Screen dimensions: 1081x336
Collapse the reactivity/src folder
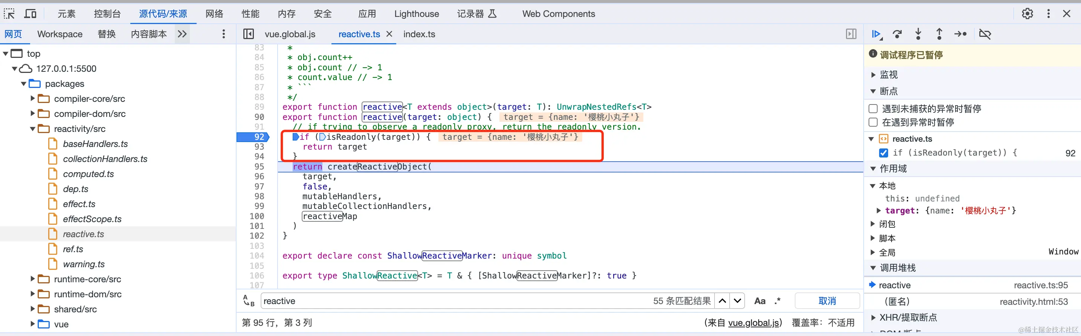[x=33, y=129]
